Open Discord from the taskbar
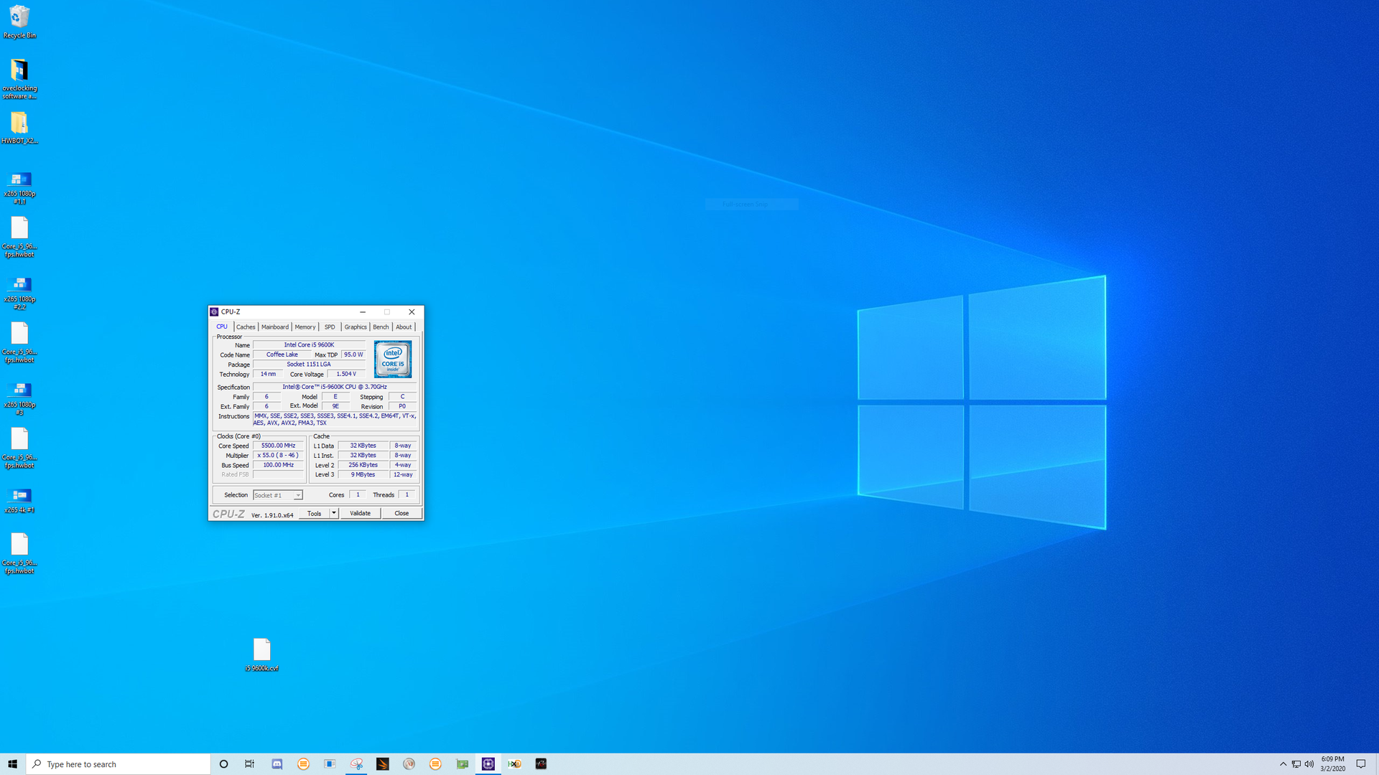 tap(277, 764)
